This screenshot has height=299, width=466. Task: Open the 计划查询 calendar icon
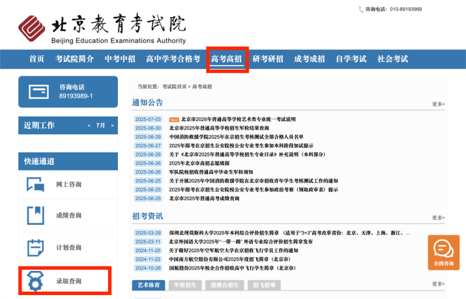35,248
